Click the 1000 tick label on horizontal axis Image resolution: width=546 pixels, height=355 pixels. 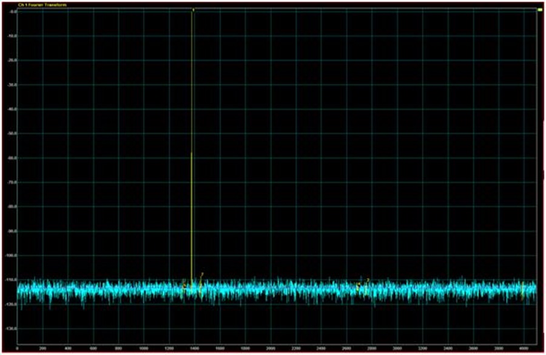144,348
